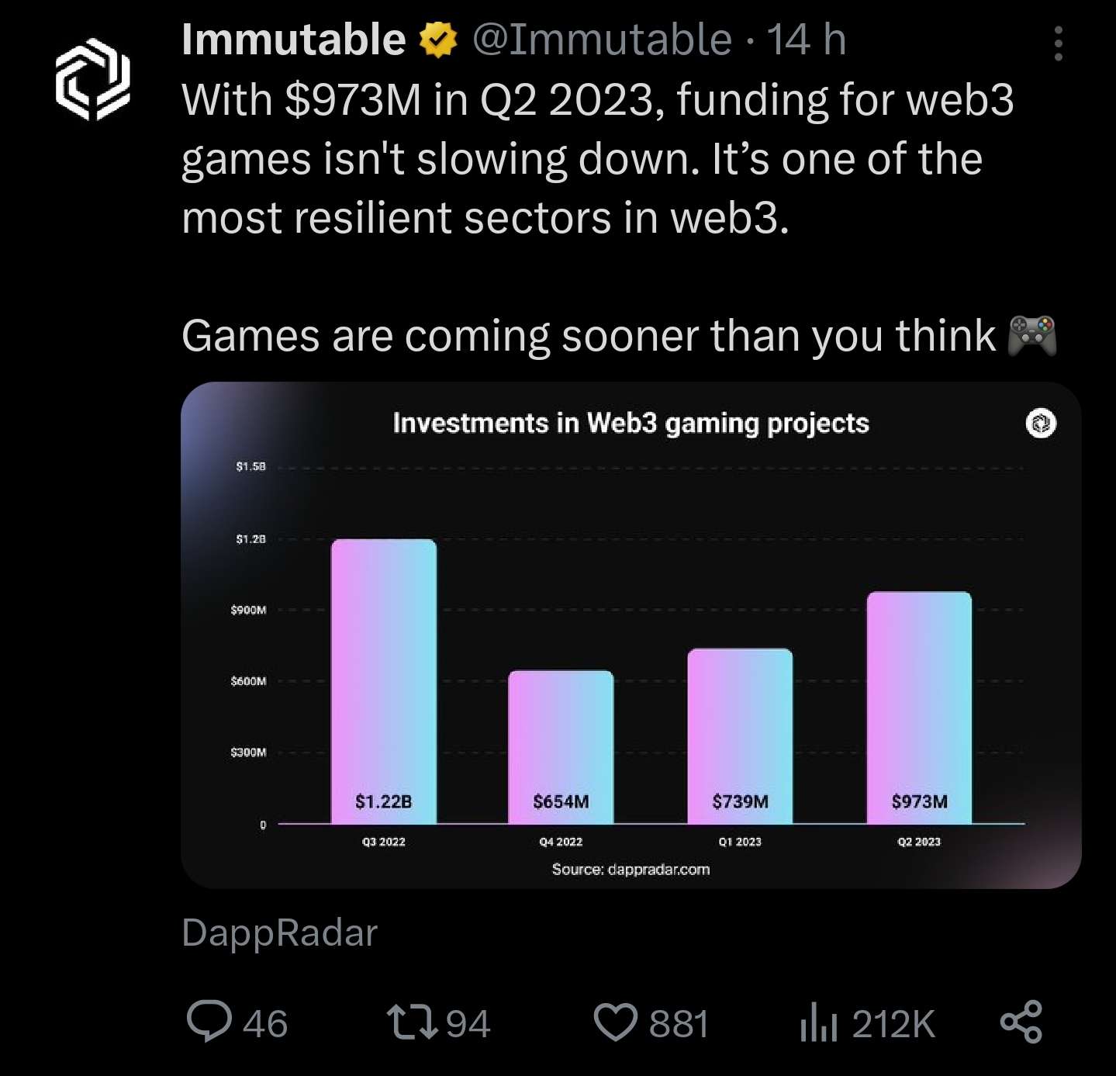The image size is (1116, 1076).
Task: Tap the share icon
Action: click(x=1021, y=1022)
